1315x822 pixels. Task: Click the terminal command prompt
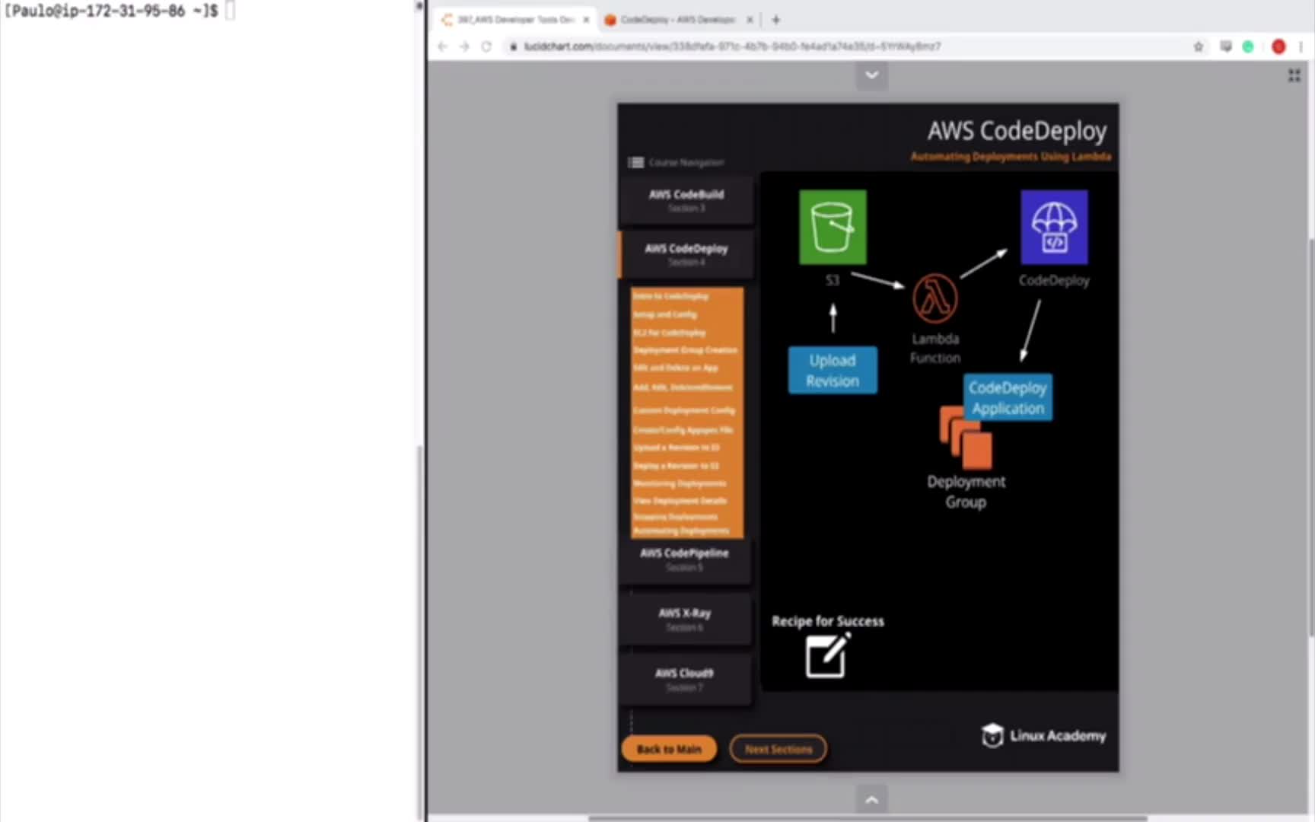112,11
